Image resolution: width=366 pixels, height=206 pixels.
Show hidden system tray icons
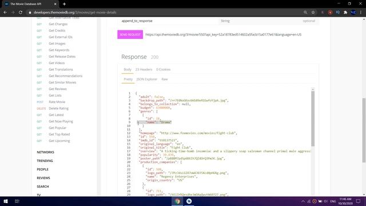[303, 201]
